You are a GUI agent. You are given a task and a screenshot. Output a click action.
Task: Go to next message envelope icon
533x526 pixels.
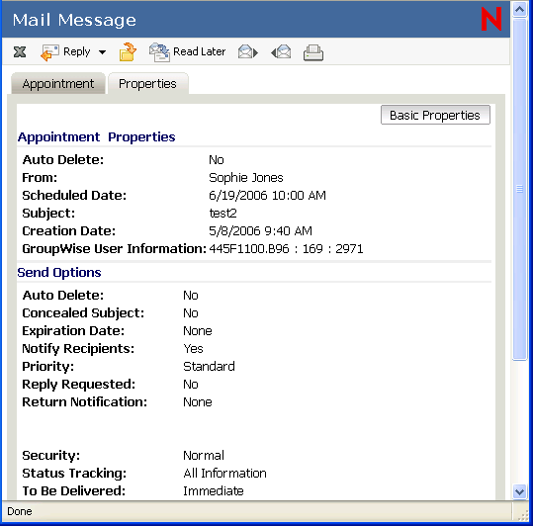click(248, 52)
